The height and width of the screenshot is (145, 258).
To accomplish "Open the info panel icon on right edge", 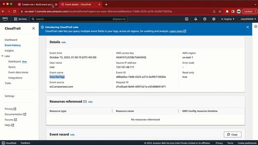I will tap(256, 27).
